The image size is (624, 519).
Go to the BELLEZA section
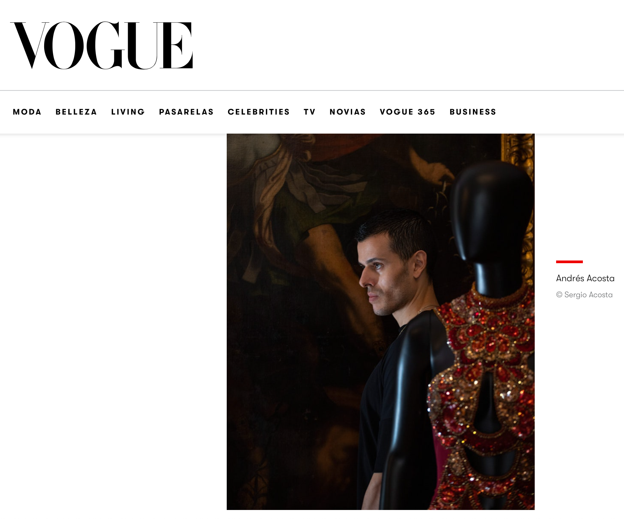coord(76,112)
